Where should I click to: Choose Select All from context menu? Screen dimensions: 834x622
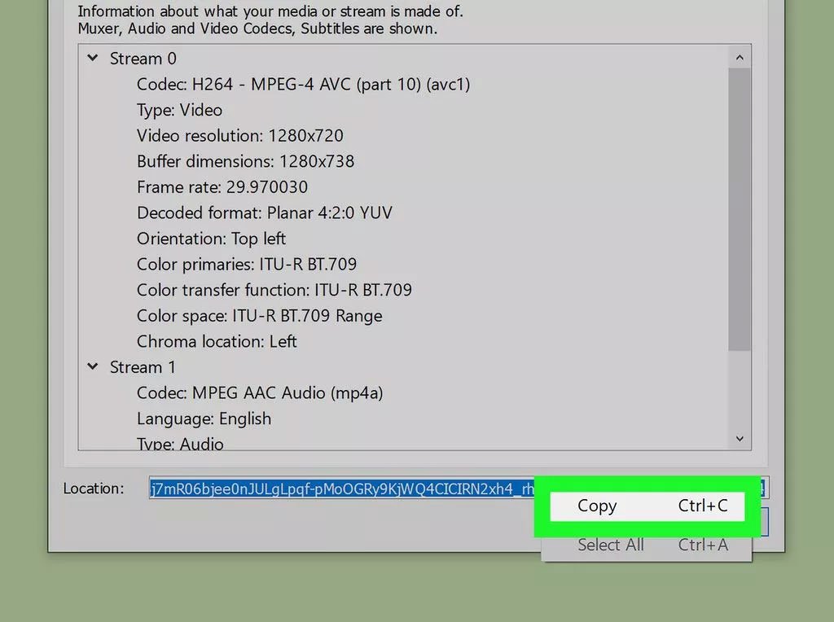pos(647,545)
